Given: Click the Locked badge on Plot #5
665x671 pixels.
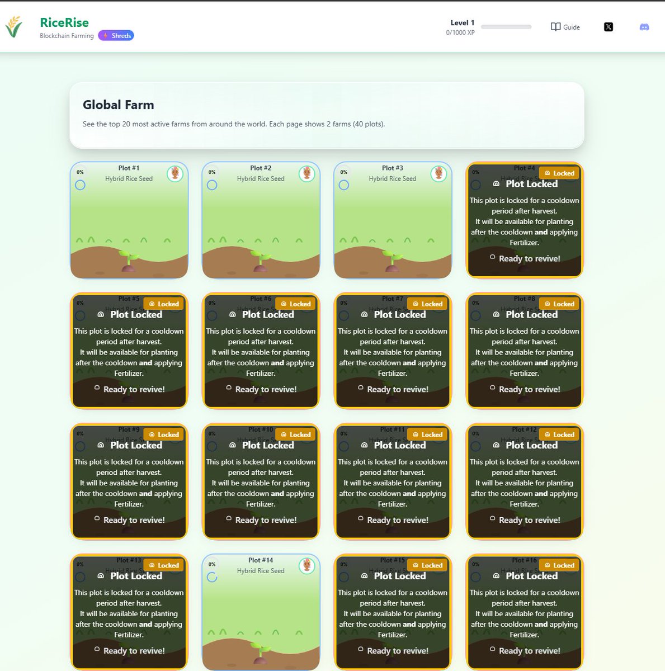Looking at the screenshot, I should (x=163, y=304).
